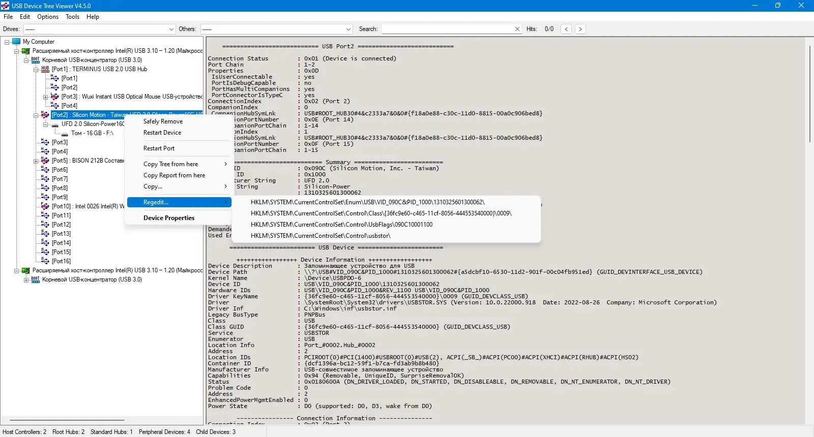The width and height of the screenshot is (814, 437).
Task: Click the empty port icon for Port6
Action: (x=45, y=170)
